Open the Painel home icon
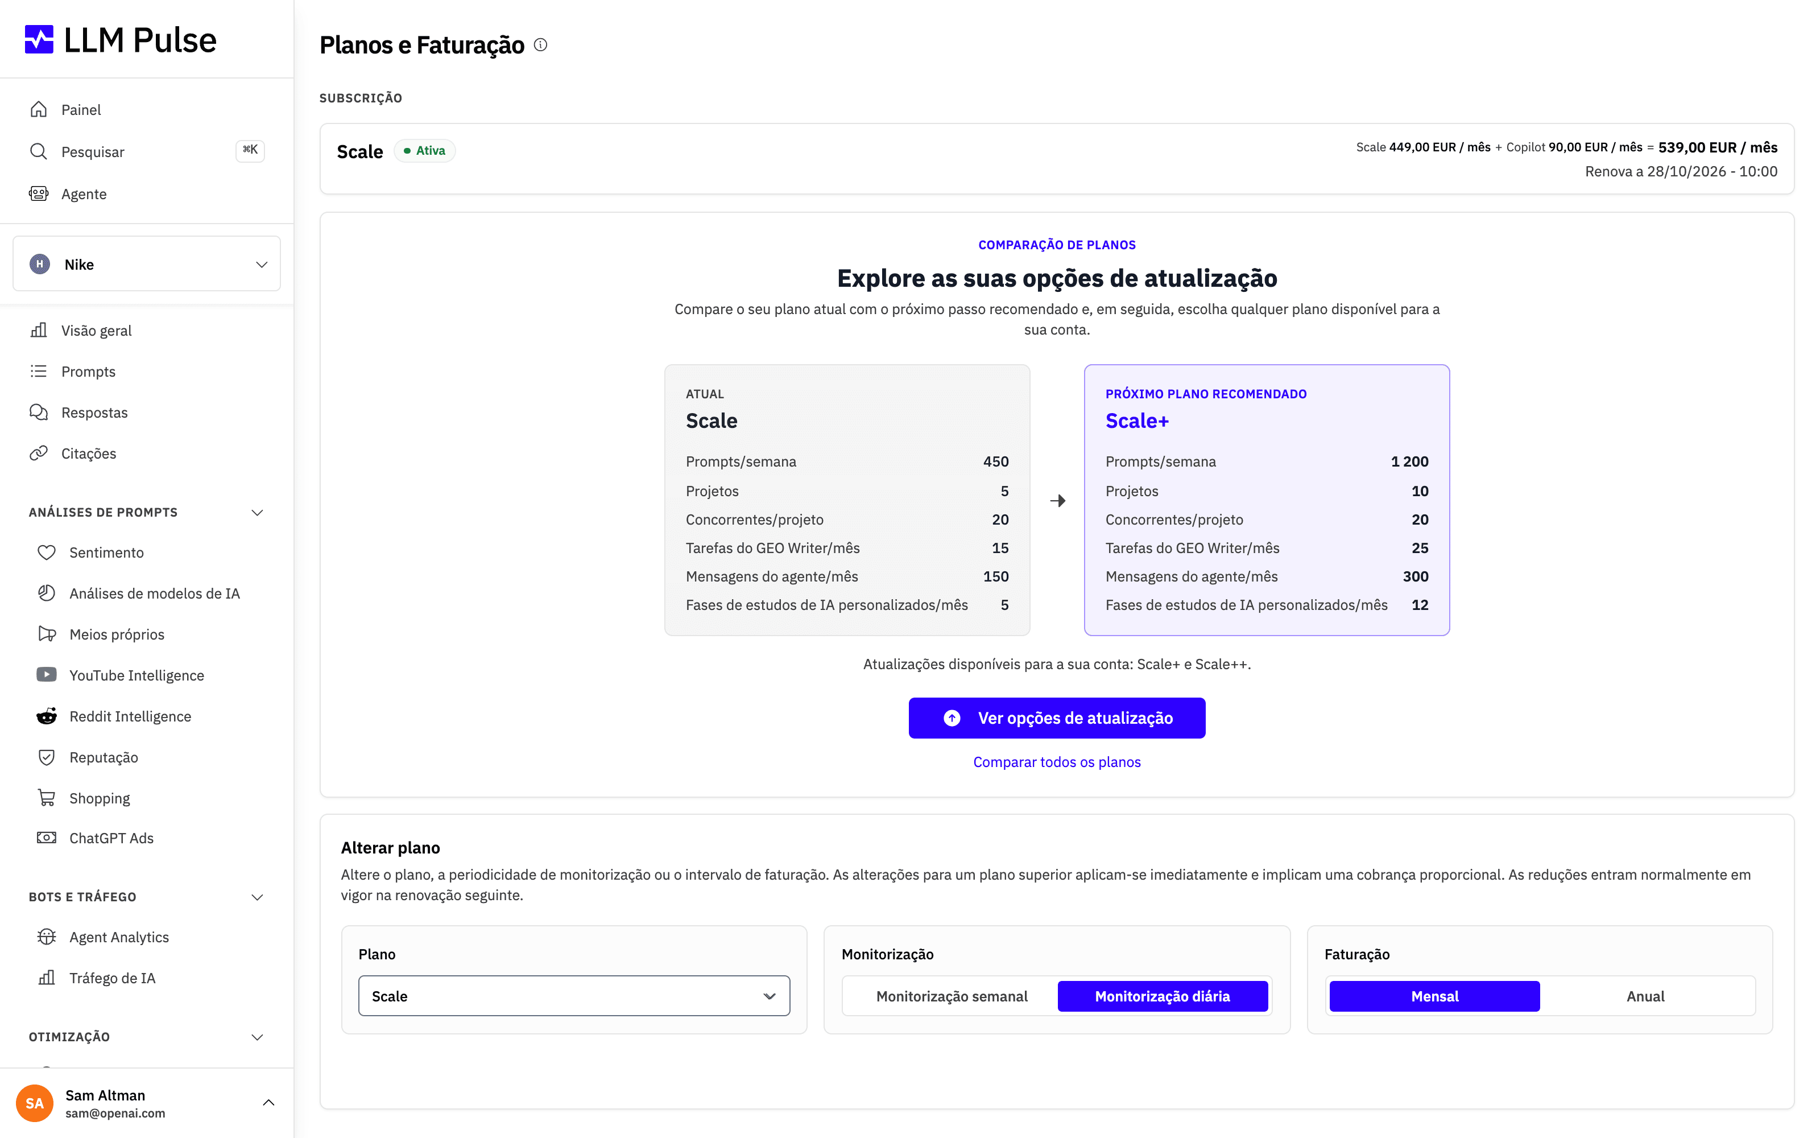This screenshot has height=1138, width=1820. point(38,110)
